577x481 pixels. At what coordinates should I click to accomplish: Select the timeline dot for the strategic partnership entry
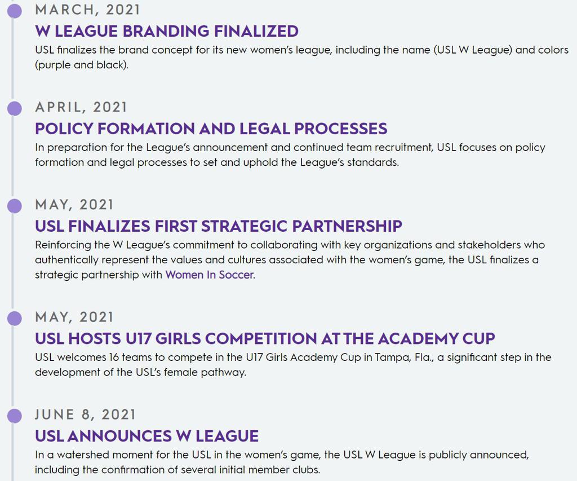14,206
